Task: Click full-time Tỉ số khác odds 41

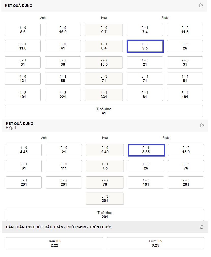Action: point(104,111)
